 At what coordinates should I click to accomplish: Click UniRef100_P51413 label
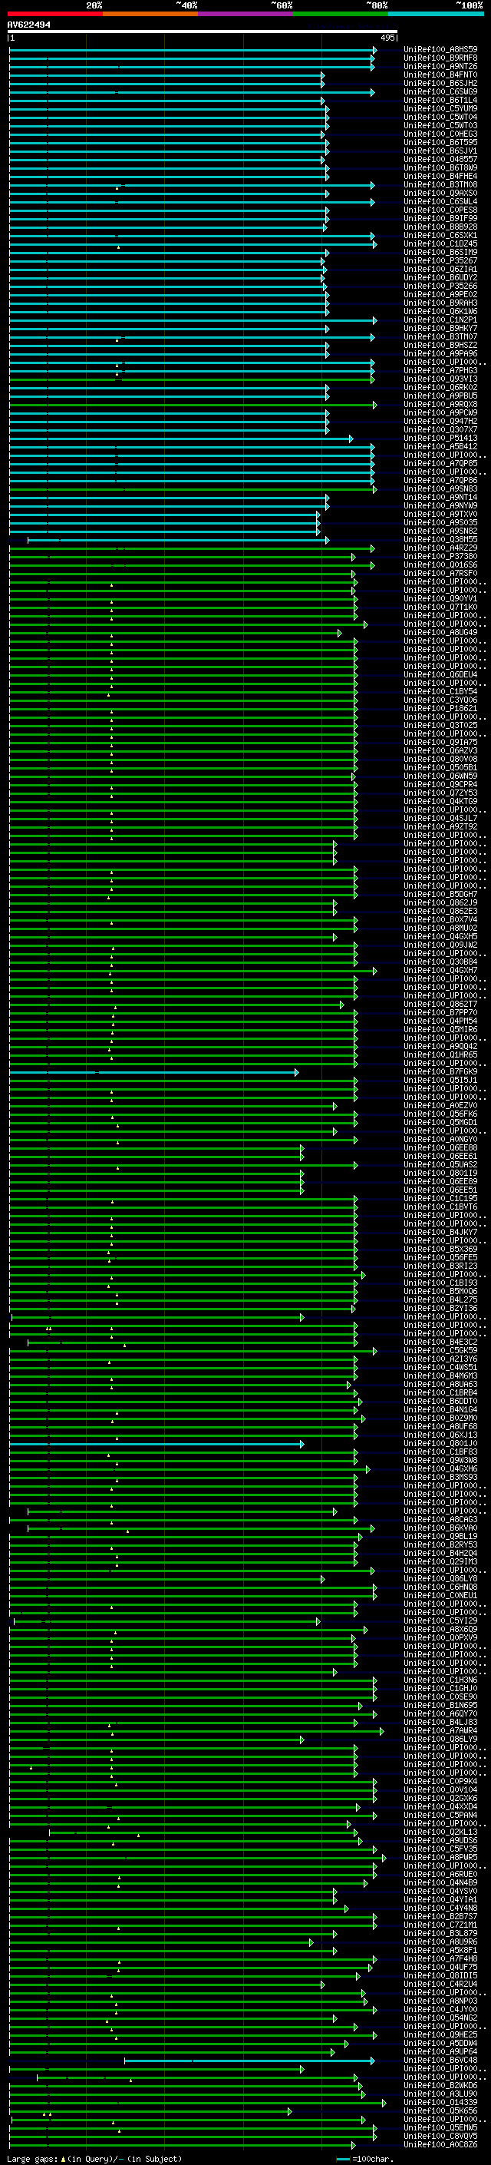point(440,438)
